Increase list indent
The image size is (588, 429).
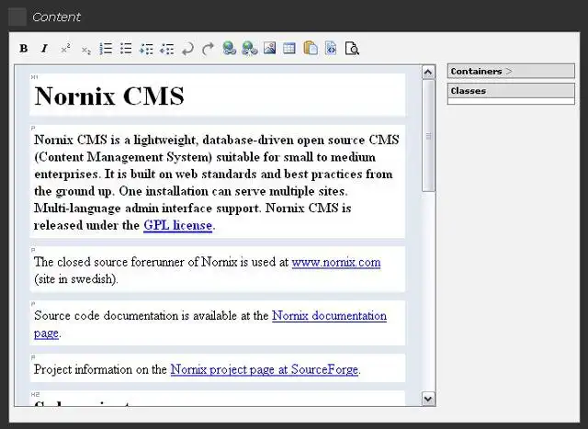[146, 49]
